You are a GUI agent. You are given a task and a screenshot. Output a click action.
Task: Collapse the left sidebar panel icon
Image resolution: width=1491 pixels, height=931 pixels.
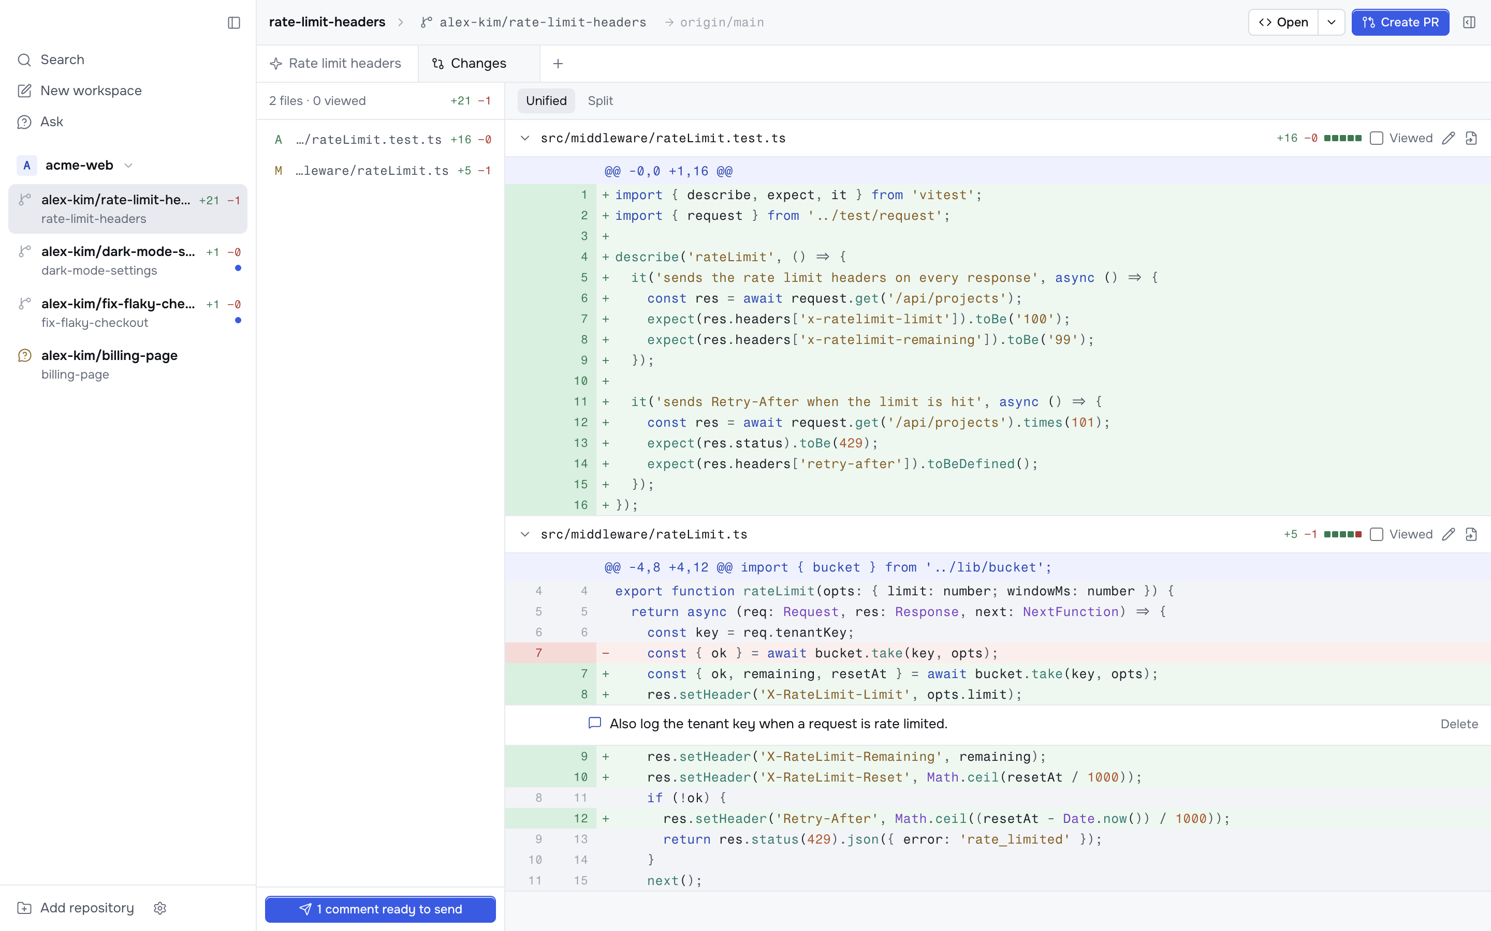point(233,23)
